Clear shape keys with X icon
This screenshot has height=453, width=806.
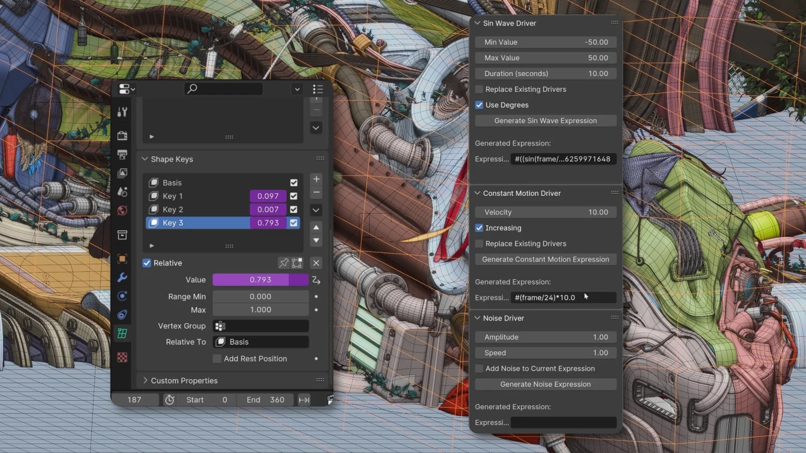316,263
